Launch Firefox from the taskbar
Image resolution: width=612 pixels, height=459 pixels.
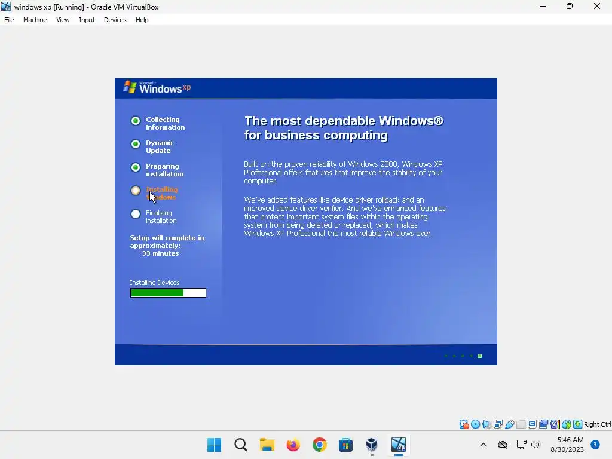293,445
